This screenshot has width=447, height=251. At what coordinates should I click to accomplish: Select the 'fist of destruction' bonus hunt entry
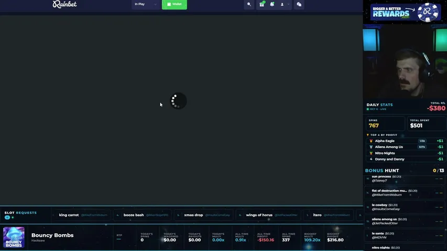[x=405, y=192]
